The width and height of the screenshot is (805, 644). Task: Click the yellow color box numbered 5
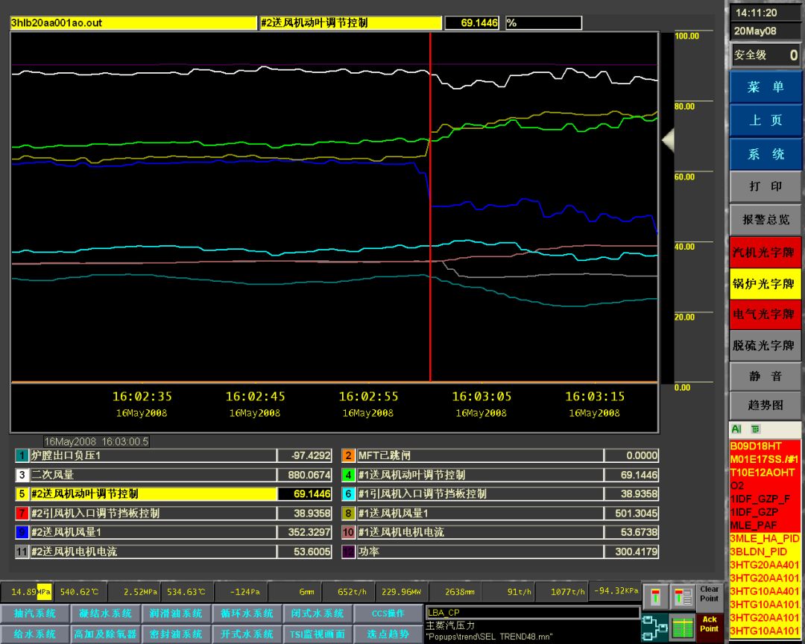point(22,494)
